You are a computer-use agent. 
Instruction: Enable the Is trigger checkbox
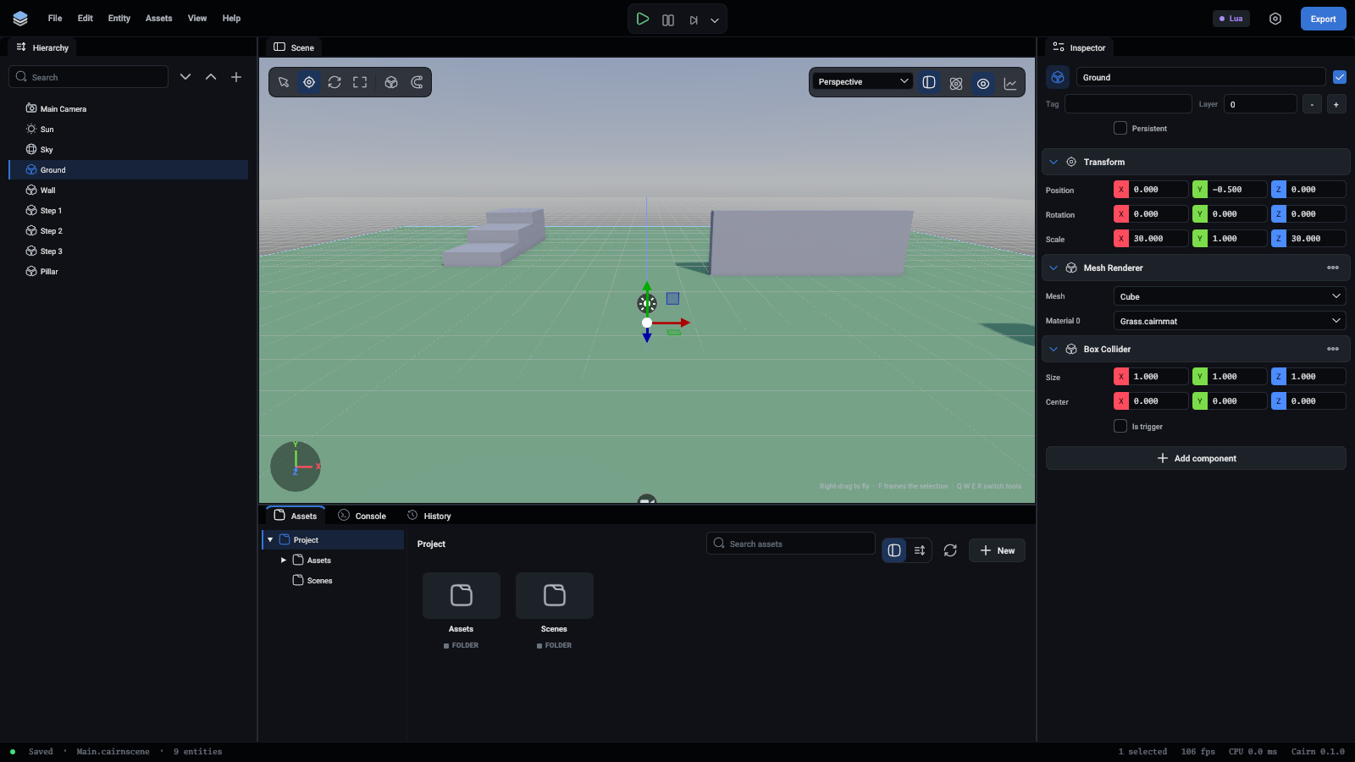1120,426
